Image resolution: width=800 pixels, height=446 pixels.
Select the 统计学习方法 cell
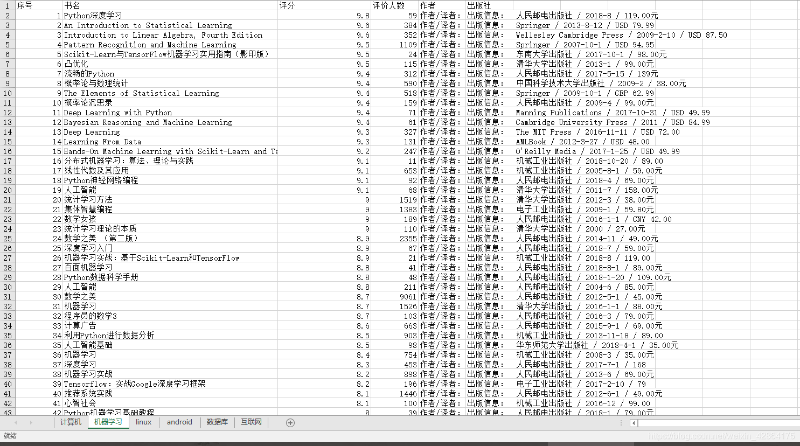[x=170, y=200]
